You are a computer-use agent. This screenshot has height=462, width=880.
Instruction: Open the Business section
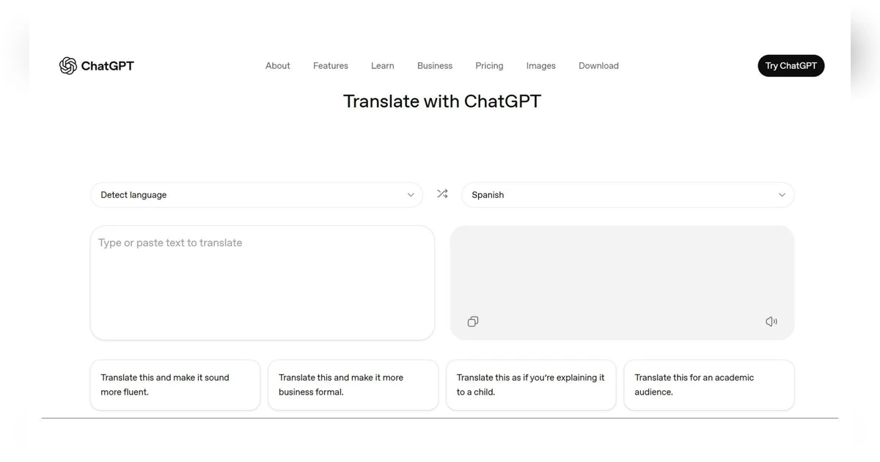click(x=434, y=65)
